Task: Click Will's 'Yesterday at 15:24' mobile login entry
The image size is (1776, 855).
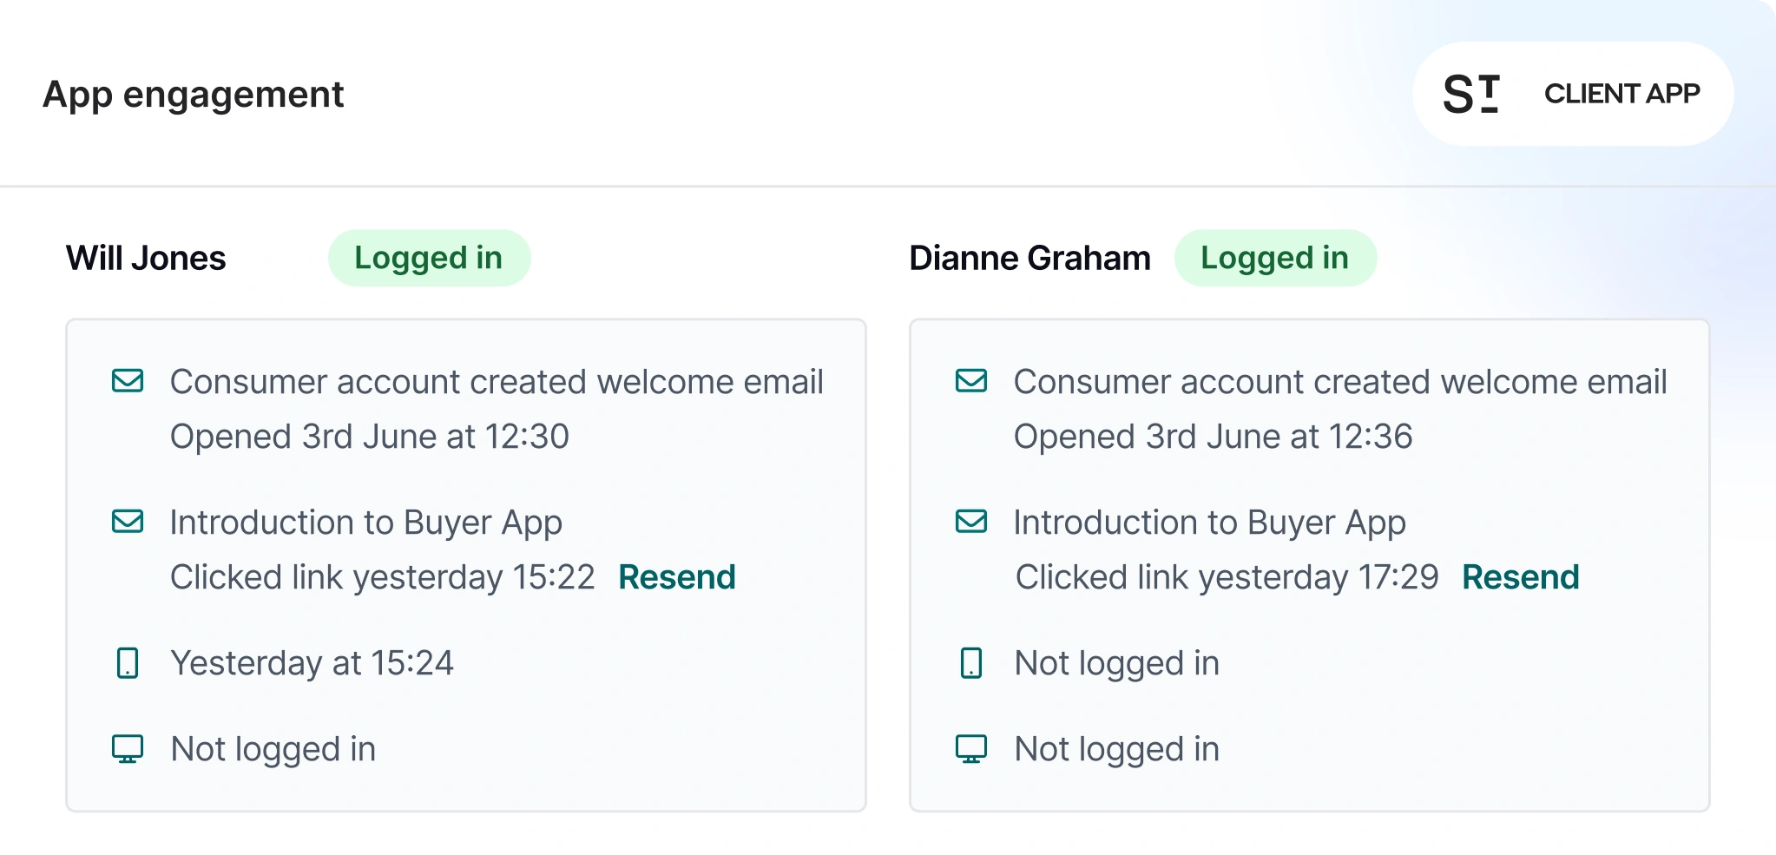Action: pos(312,663)
